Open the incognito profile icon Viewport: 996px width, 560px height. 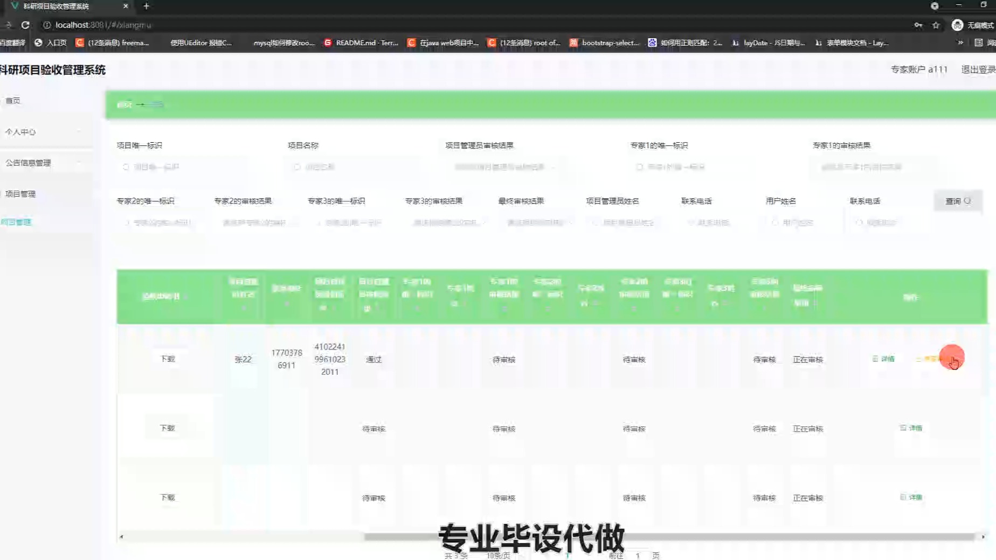[x=957, y=25]
